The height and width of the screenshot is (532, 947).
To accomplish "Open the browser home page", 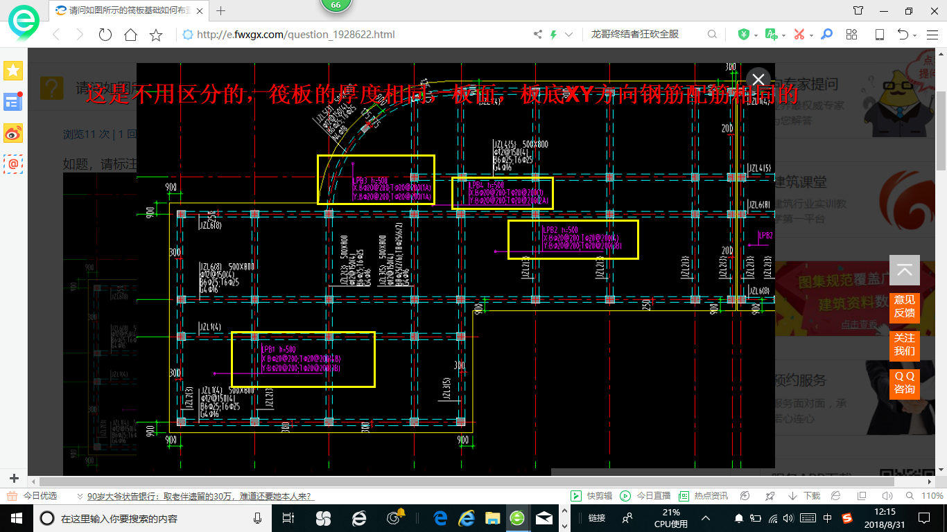I will pyautogui.click(x=130, y=35).
